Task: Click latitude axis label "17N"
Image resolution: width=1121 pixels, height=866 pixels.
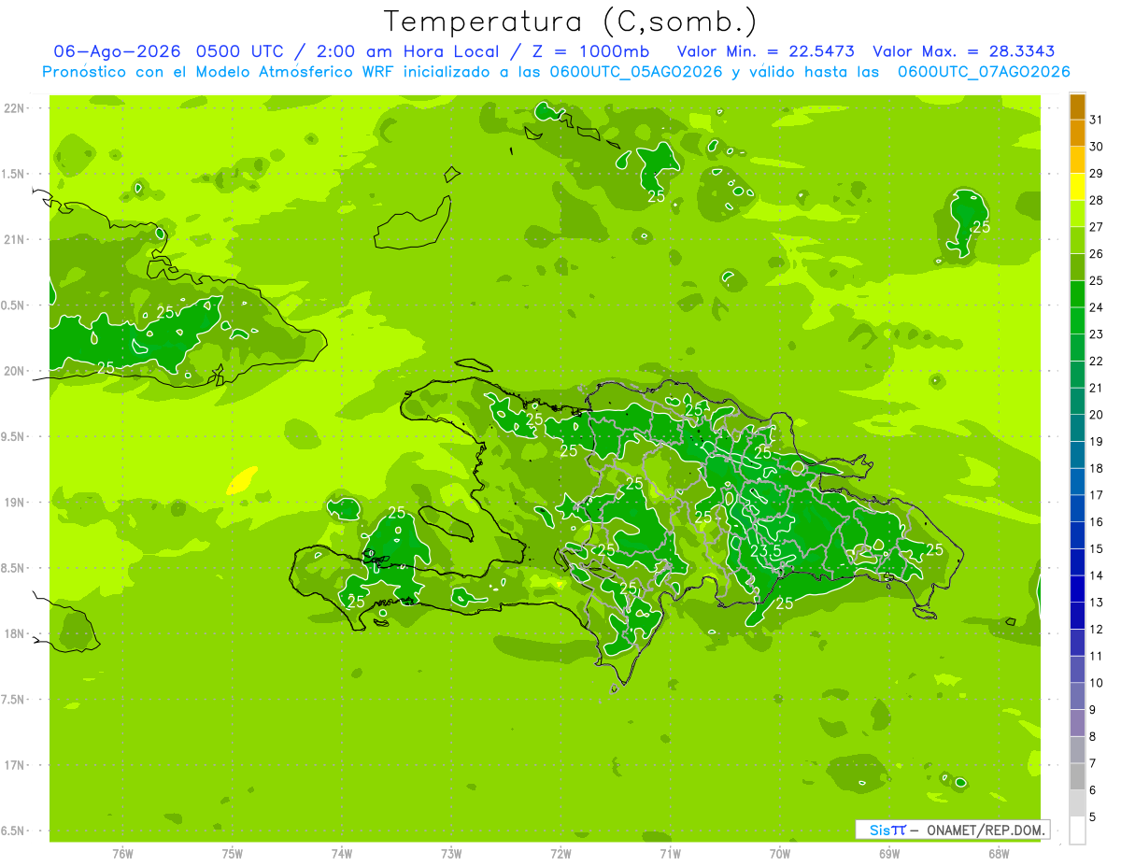Action: pos(14,766)
